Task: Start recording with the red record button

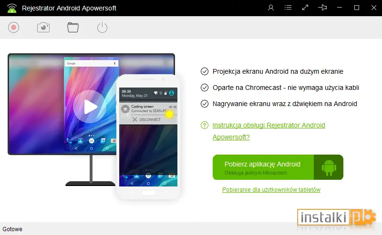Action: pos(14,28)
